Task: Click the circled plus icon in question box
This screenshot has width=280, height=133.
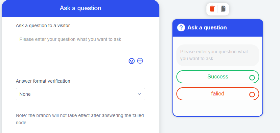Action: tap(140, 61)
